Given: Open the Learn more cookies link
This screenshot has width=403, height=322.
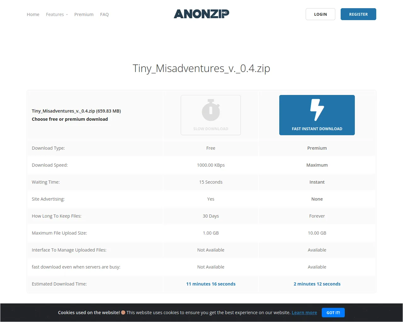Looking at the screenshot, I should coord(304,313).
